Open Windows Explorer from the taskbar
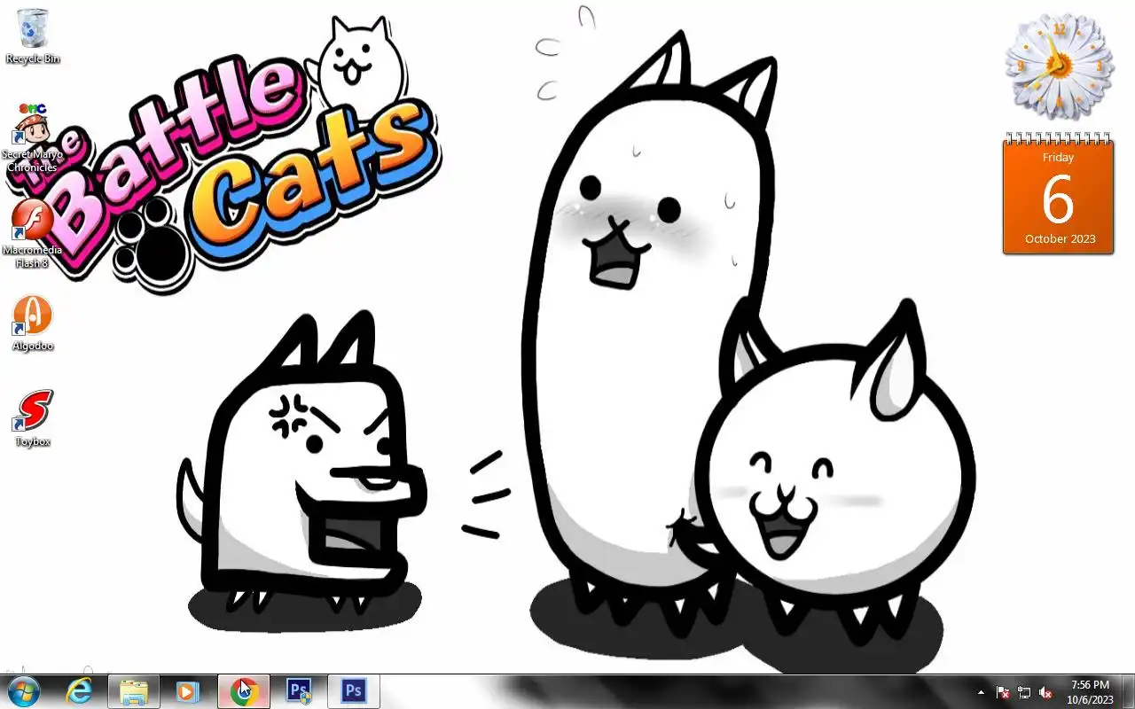Screen dimensions: 1135x709 coord(134,691)
